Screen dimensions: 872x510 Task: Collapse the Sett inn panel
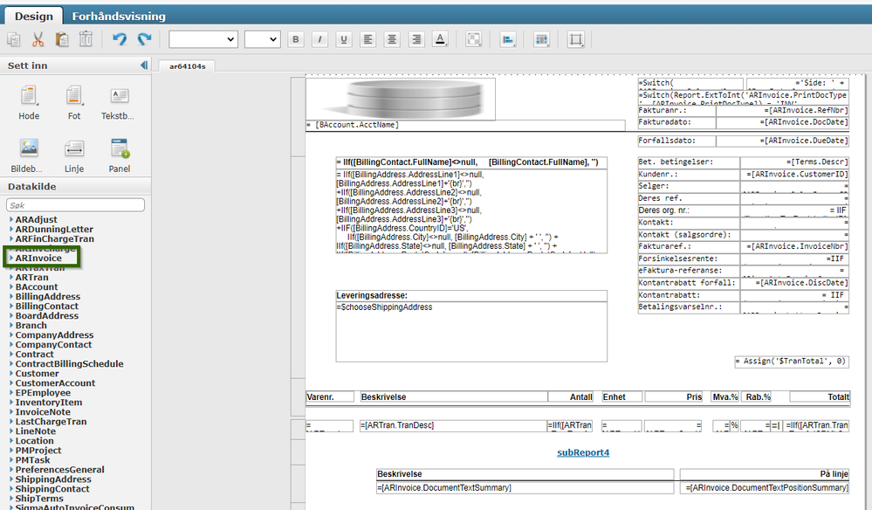point(144,64)
